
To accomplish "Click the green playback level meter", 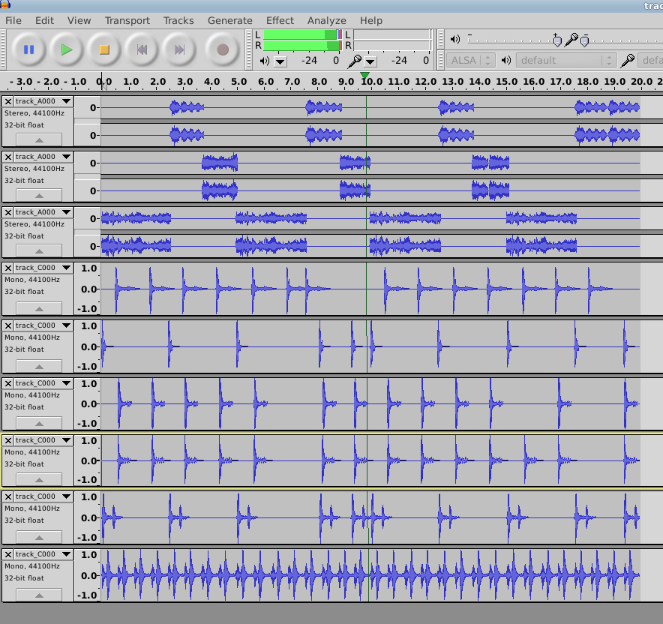I will 302,40.
